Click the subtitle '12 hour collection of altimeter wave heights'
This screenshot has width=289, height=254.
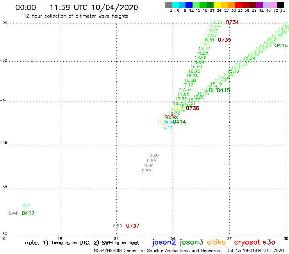(x=76, y=16)
